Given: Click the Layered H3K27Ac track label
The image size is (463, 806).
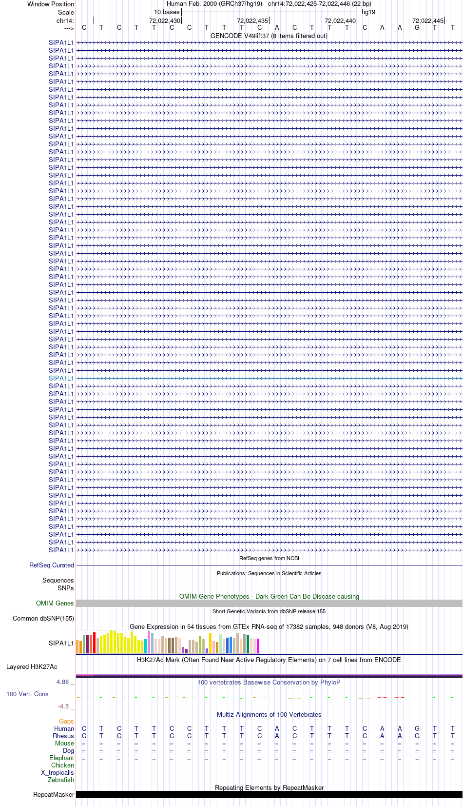Looking at the screenshot, I should point(32,667).
